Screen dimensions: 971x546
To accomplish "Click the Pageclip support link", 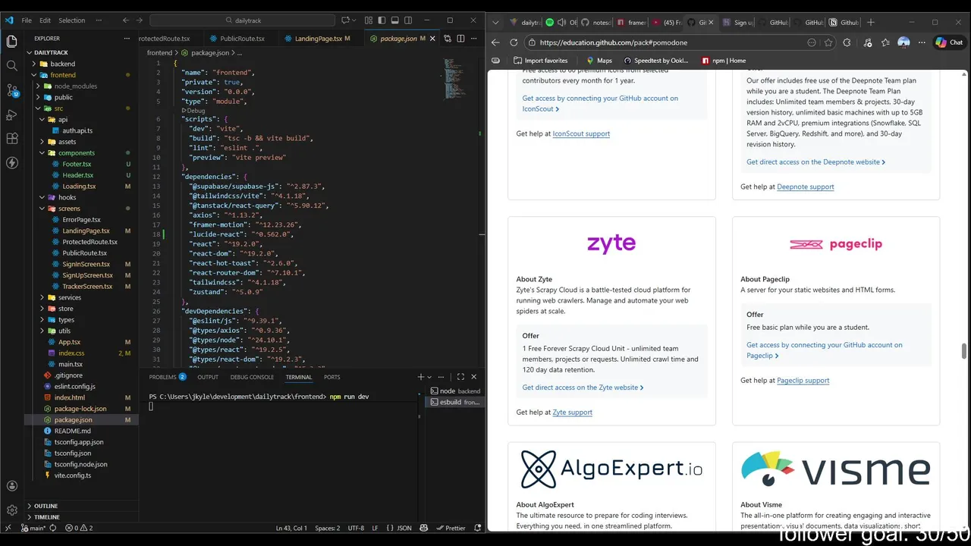I will point(803,380).
